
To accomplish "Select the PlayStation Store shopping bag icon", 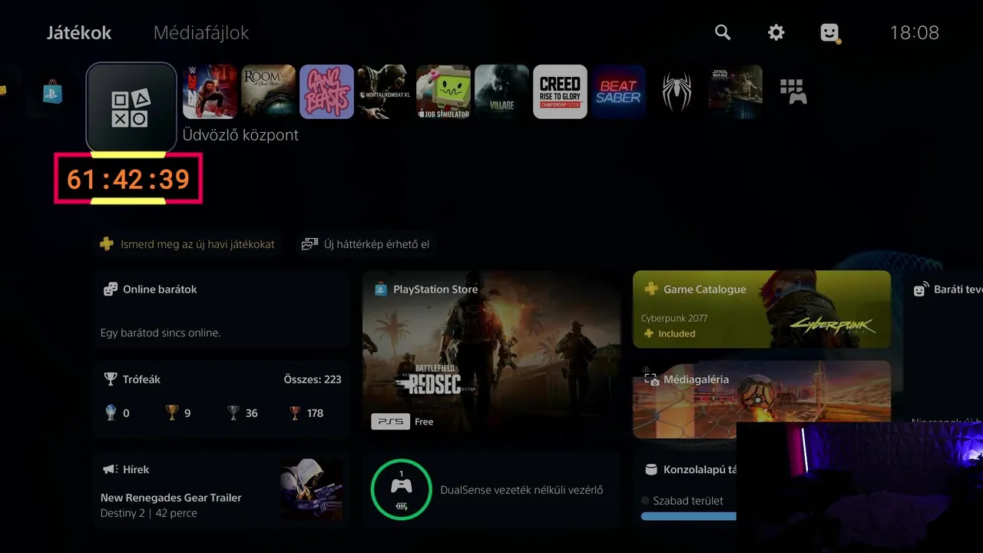I will click(x=53, y=92).
